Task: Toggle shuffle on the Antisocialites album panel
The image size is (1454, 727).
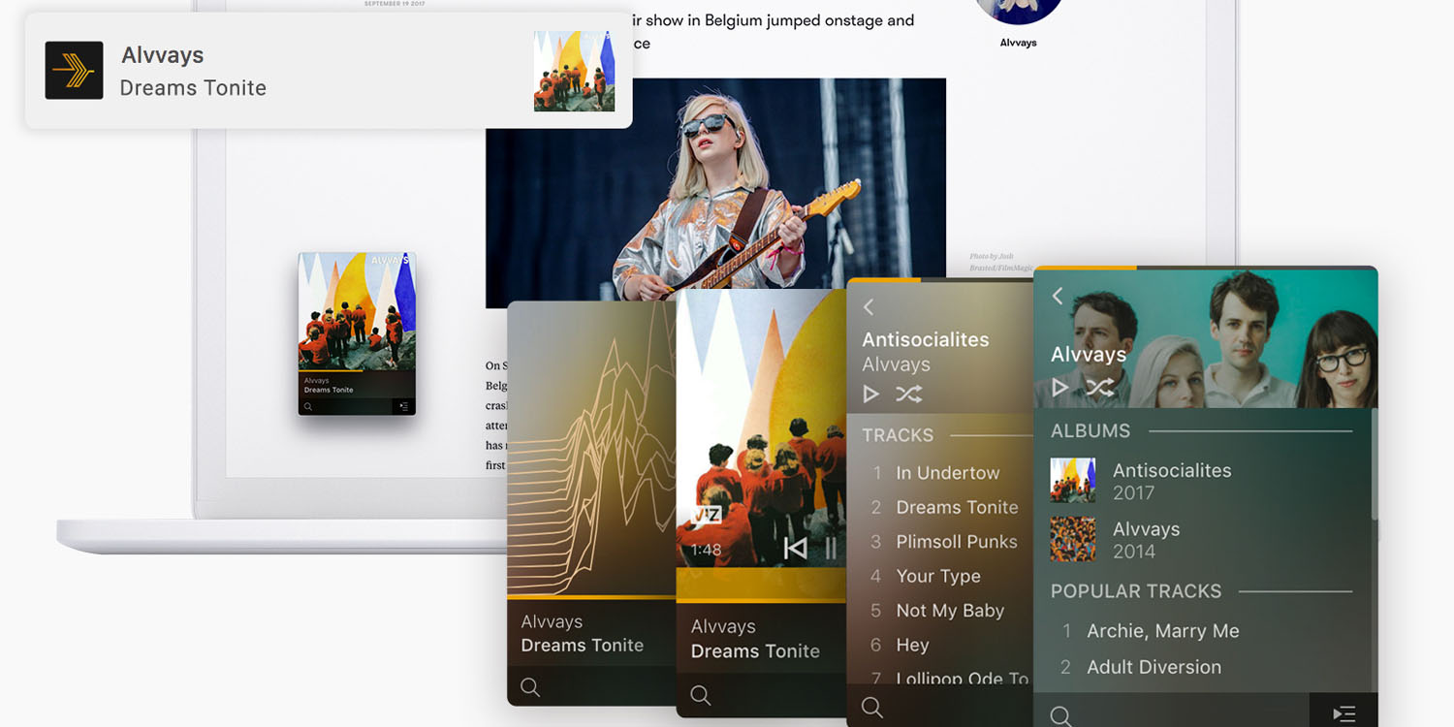Action: click(x=908, y=394)
